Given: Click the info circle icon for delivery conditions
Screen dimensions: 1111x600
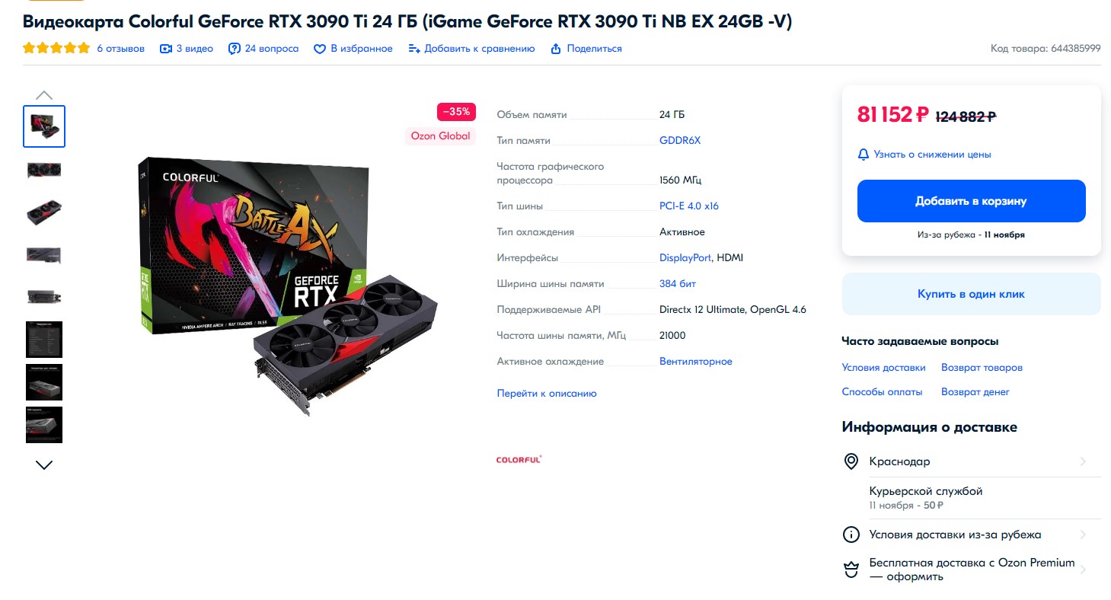Looking at the screenshot, I should (851, 535).
